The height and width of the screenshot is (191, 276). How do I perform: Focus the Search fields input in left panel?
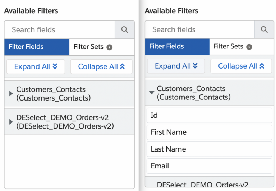tap(60, 30)
